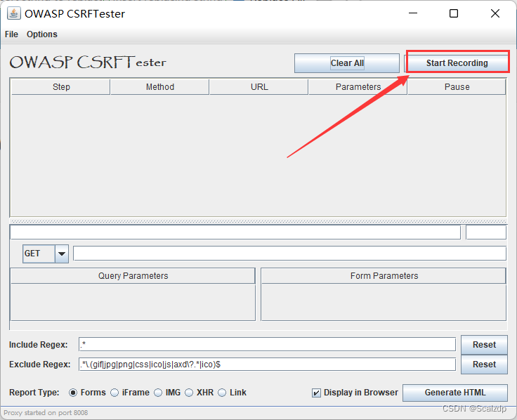This screenshot has width=517, height=420.
Task: Click the Start Recording button
Action: point(457,63)
